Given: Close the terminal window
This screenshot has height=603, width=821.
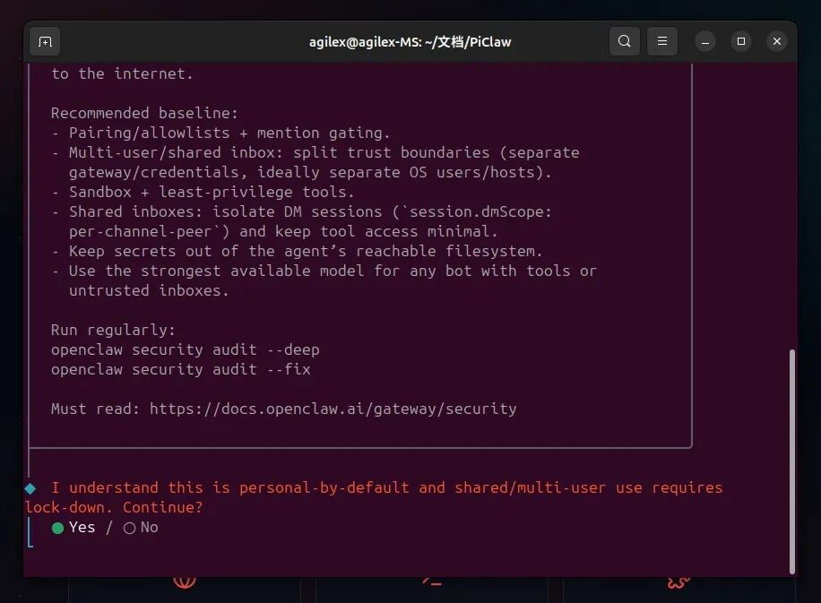Looking at the screenshot, I should point(777,41).
